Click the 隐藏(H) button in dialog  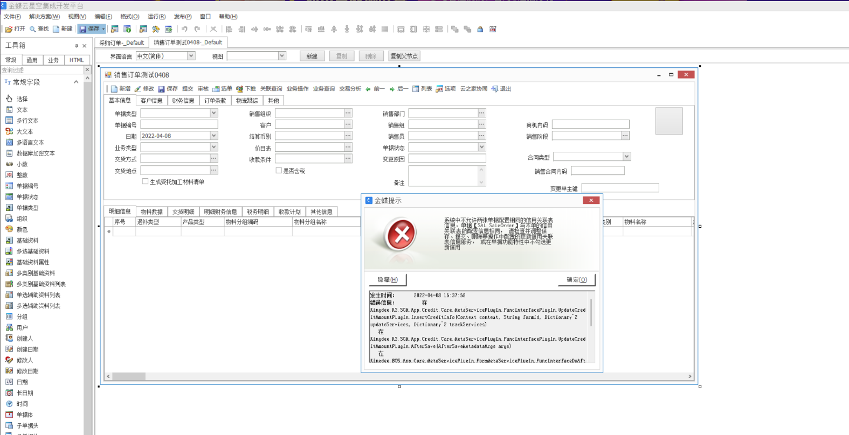[x=388, y=280]
